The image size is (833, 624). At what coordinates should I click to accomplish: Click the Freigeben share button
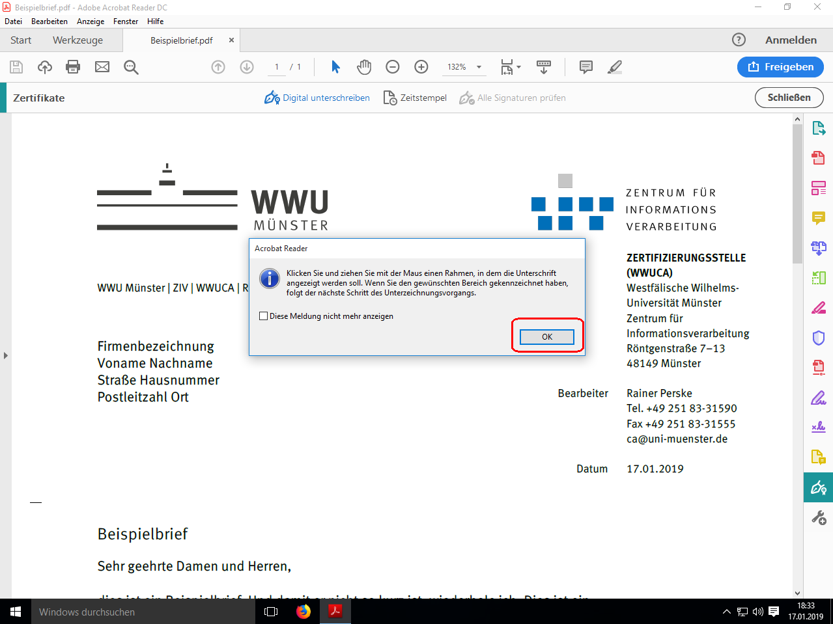point(780,67)
